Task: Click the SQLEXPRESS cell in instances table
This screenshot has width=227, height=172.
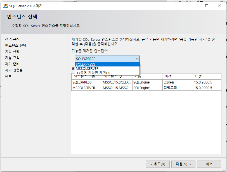Action: 87,82
